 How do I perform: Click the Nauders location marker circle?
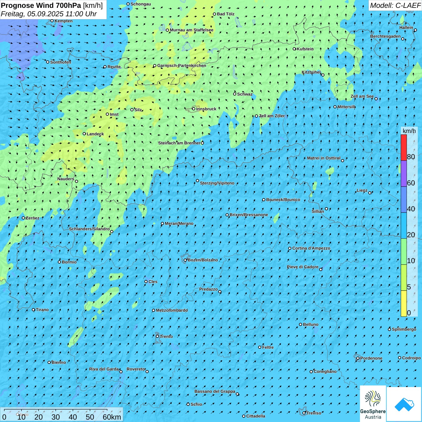pos(77,181)
